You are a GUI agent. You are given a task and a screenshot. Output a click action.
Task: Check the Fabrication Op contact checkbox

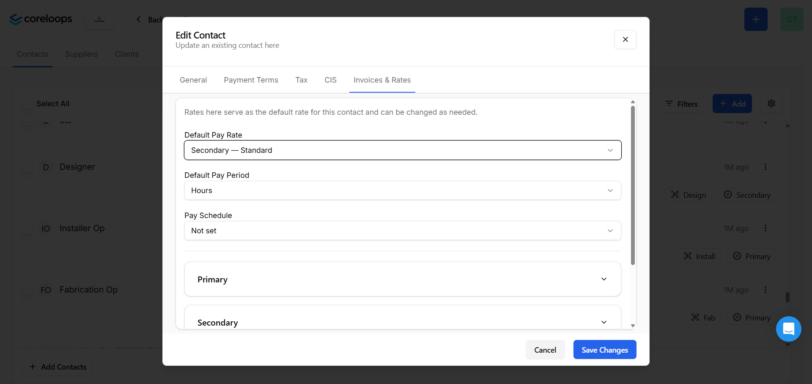pyautogui.click(x=27, y=290)
